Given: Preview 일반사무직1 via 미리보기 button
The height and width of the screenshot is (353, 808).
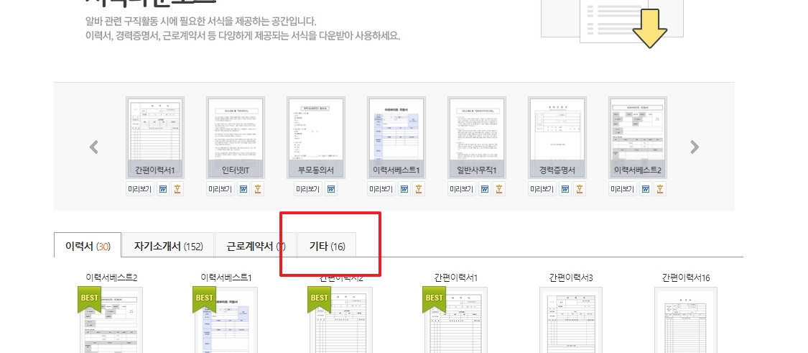Looking at the screenshot, I should pyautogui.click(x=463, y=189).
